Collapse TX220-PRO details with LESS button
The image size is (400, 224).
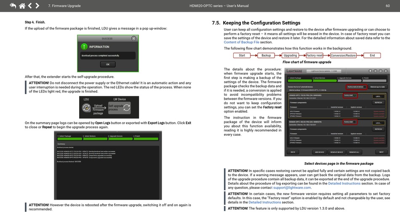tap(379, 97)
